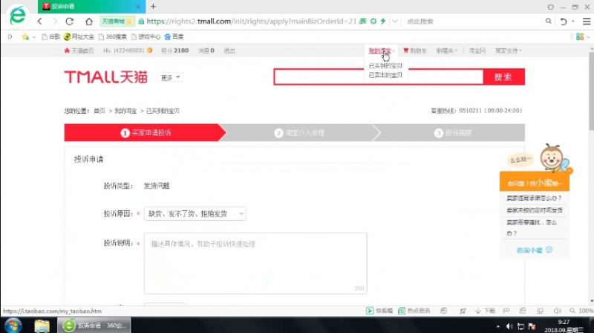
Task: Click the vertical page scrollbar
Action: click(591, 91)
